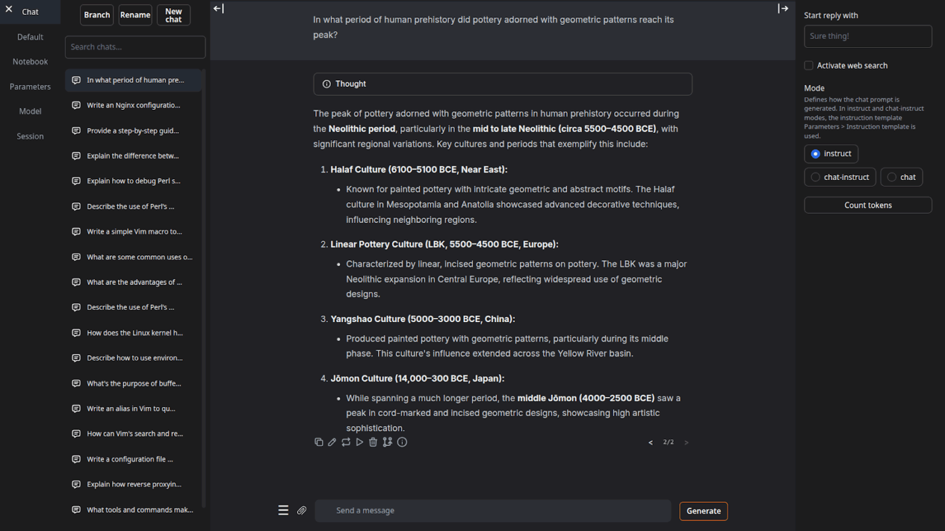The width and height of the screenshot is (945, 531).
Task: Collapse the right sidebar with the arrow
Action: 783,9
